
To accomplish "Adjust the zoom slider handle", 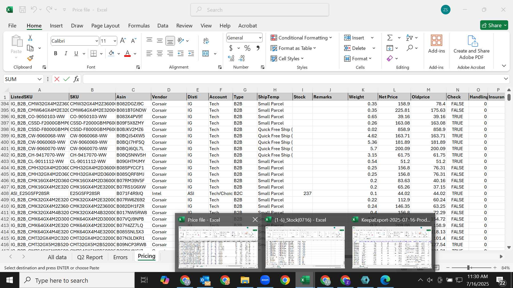I will click(x=468, y=268).
